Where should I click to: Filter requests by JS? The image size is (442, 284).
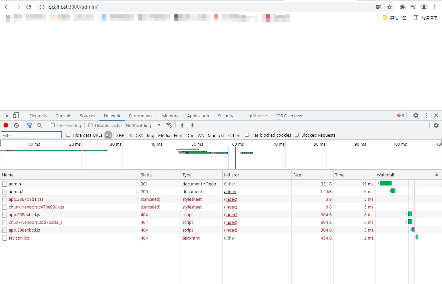(130, 135)
